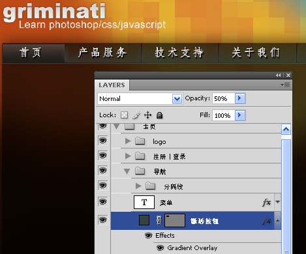Expand the 注册|登录 group triangle
306x254 pixels.
(128, 156)
